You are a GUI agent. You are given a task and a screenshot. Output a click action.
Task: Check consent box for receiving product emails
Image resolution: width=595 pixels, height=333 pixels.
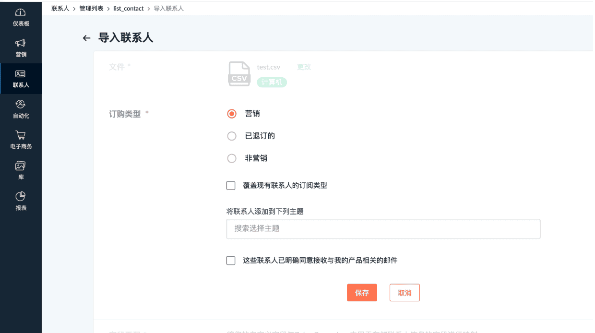tap(230, 260)
